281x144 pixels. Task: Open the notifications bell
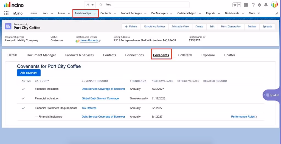pyautogui.click(x=266, y=5)
